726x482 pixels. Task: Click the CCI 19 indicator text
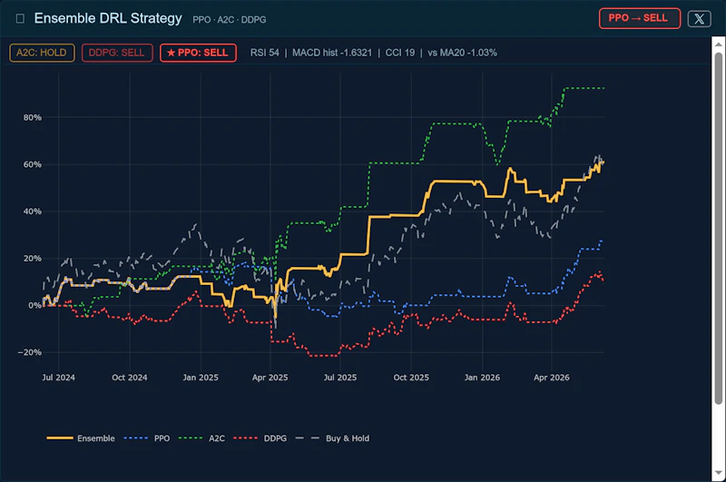click(x=400, y=53)
